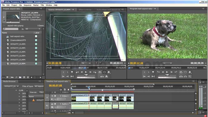Image resolution: width=208 pixels, height=117 pixels.
Task: Click Overwrite button in Source monitor
Action: [106, 76]
